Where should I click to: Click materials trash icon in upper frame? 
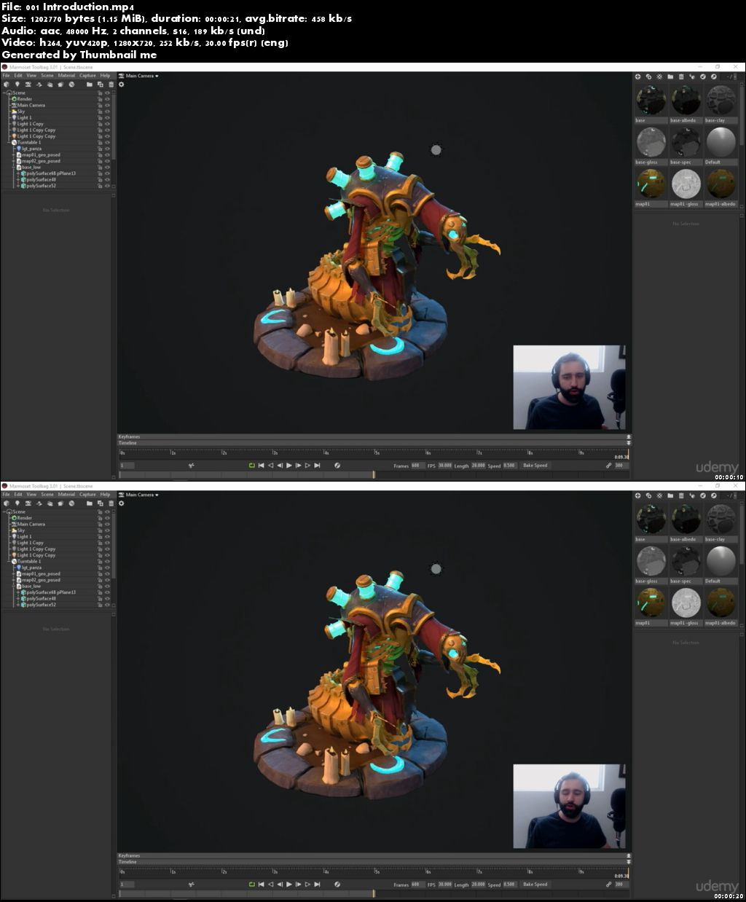(681, 76)
